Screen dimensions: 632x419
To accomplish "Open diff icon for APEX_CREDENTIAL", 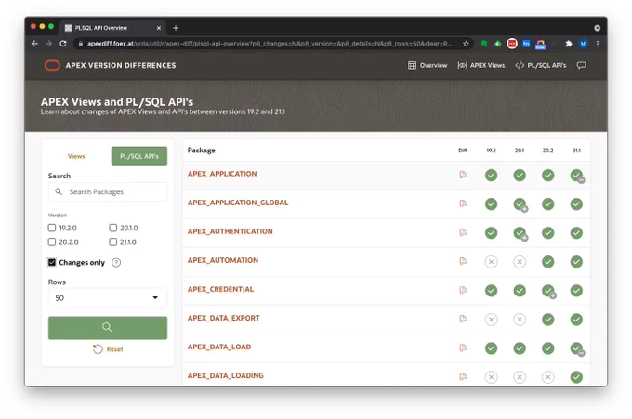I will (x=463, y=290).
